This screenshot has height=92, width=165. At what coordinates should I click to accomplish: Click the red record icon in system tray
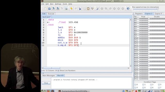136,91
